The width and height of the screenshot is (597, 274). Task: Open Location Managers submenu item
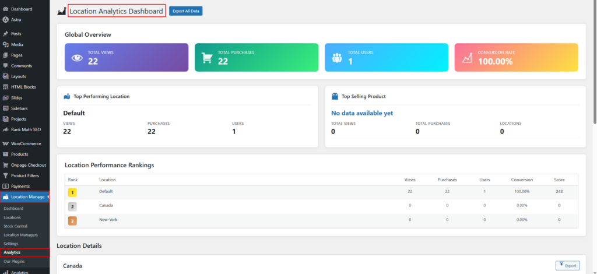pos(20,234)
